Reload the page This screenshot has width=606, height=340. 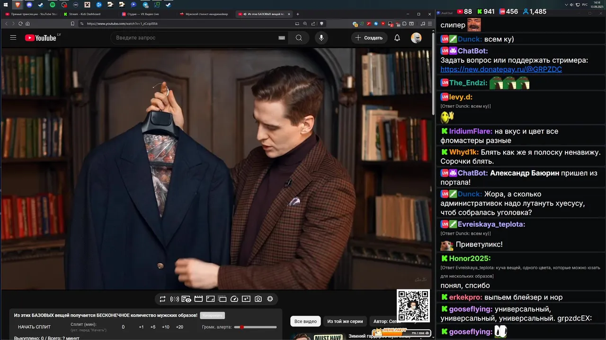(20, 24)
